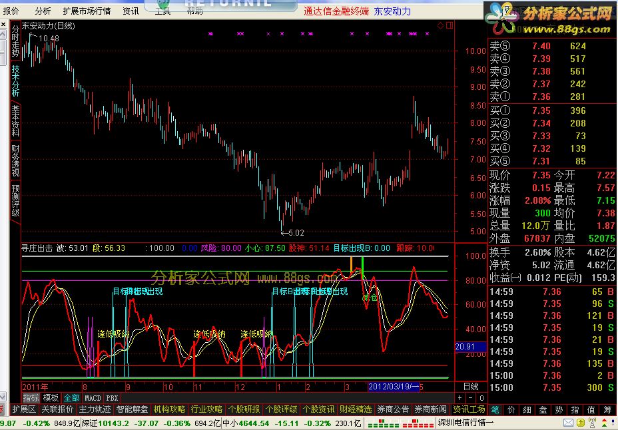Open the 资讯 menu
The image size is (618, 430).
coord(131,11)
